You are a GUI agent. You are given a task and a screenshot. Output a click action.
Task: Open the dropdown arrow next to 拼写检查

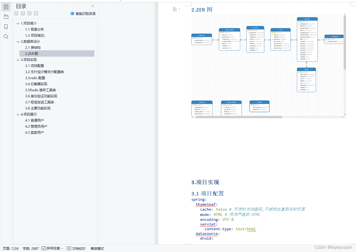click(62, 248)
